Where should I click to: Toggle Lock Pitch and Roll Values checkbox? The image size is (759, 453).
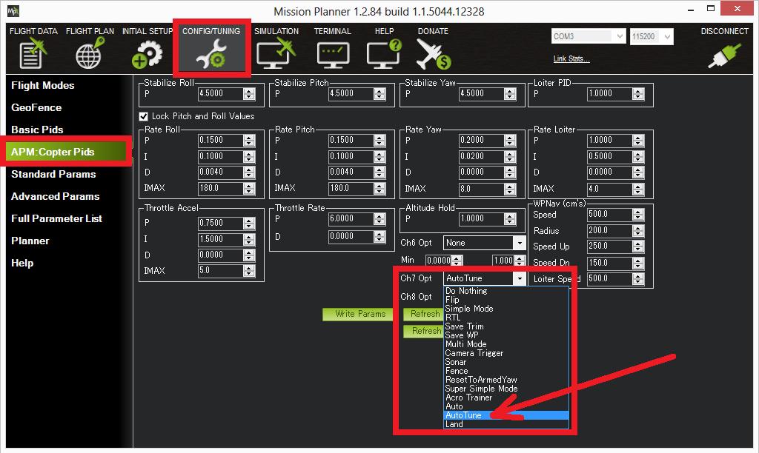(144, 116)
